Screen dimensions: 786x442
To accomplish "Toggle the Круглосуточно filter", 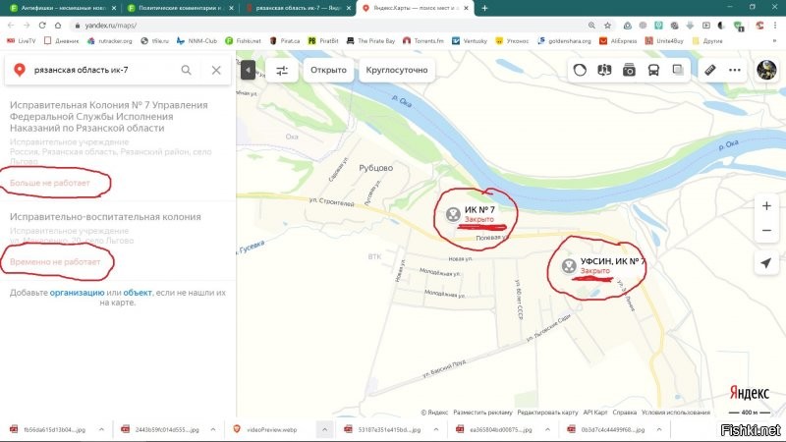I will [x=397, y=70].
